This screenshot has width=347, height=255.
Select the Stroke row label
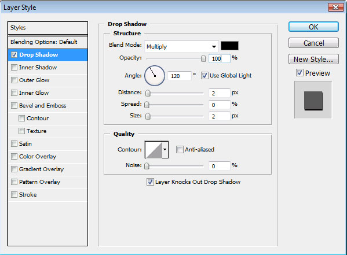28,195
